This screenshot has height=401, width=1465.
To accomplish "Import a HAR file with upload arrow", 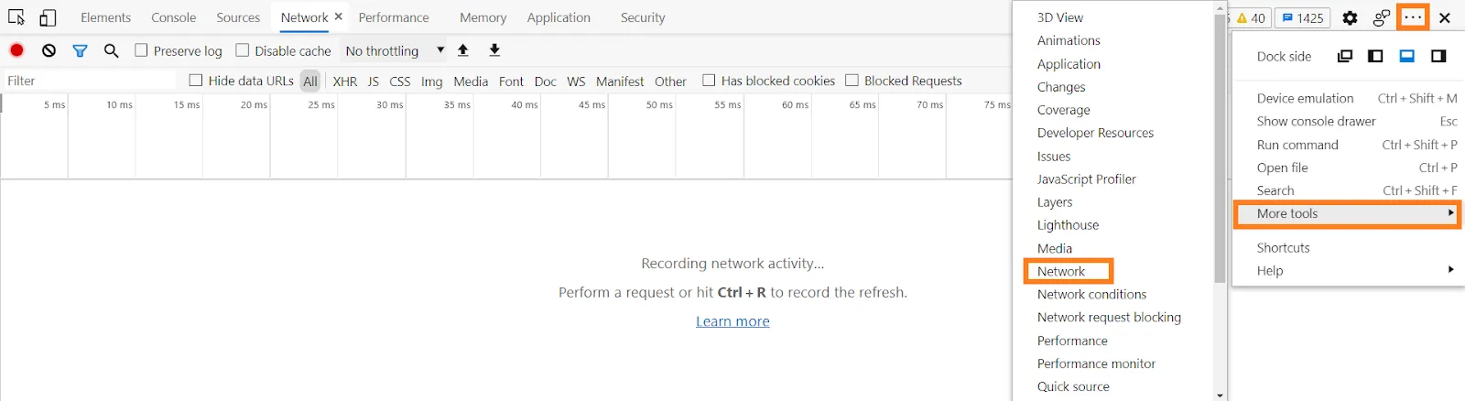I will point(463,50).
